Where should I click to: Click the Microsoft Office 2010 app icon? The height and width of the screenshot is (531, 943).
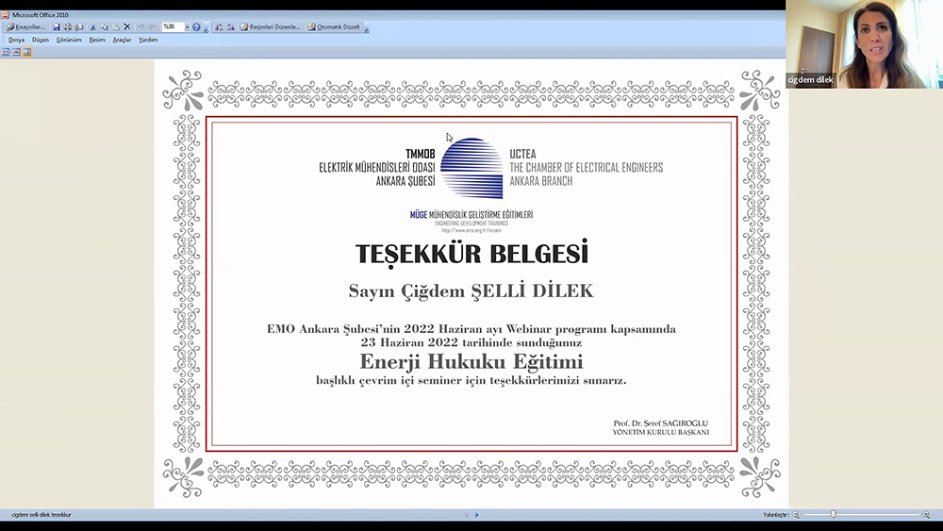click(x=5, y=14)
